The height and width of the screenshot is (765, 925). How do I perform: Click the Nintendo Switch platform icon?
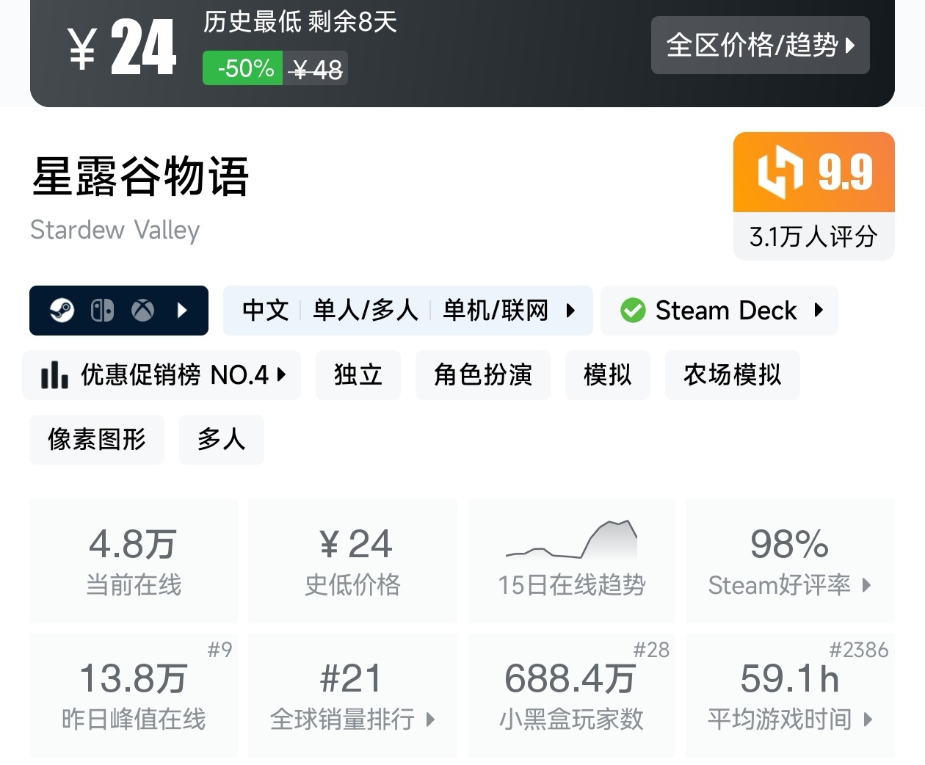tap(102, 311)
